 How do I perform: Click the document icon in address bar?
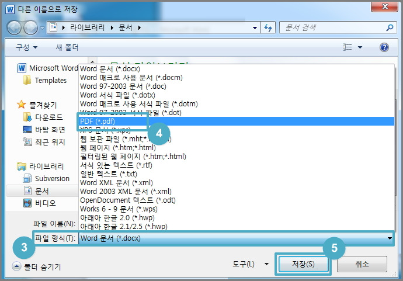tap(54, 27)
